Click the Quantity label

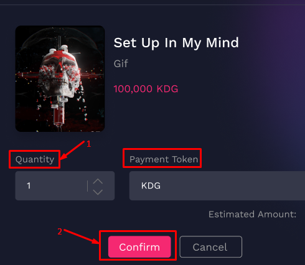point(35,159)
